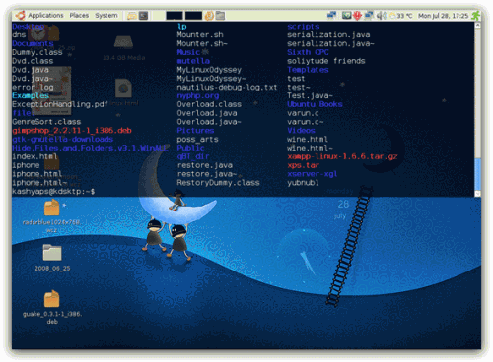Open the Places menu
This screenshot has height=362, width=493.
[x=79, y=15]
